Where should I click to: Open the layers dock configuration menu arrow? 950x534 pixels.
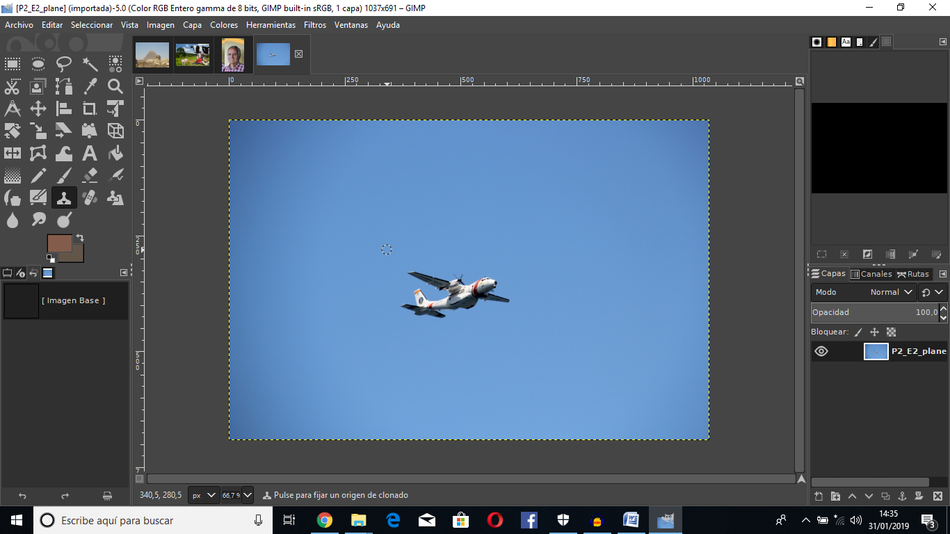pyautogui.click(x=942, y=274)
